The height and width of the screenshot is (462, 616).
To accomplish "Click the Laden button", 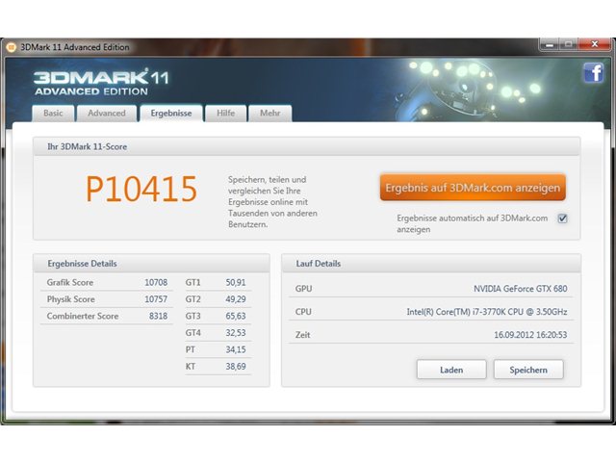I will click(x=451, y=370).
